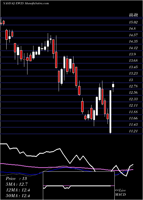The height and width of the screenshot is (200, 143).
Task: Click the 12.11 price axis label
Action: click(x=134, y=105)
